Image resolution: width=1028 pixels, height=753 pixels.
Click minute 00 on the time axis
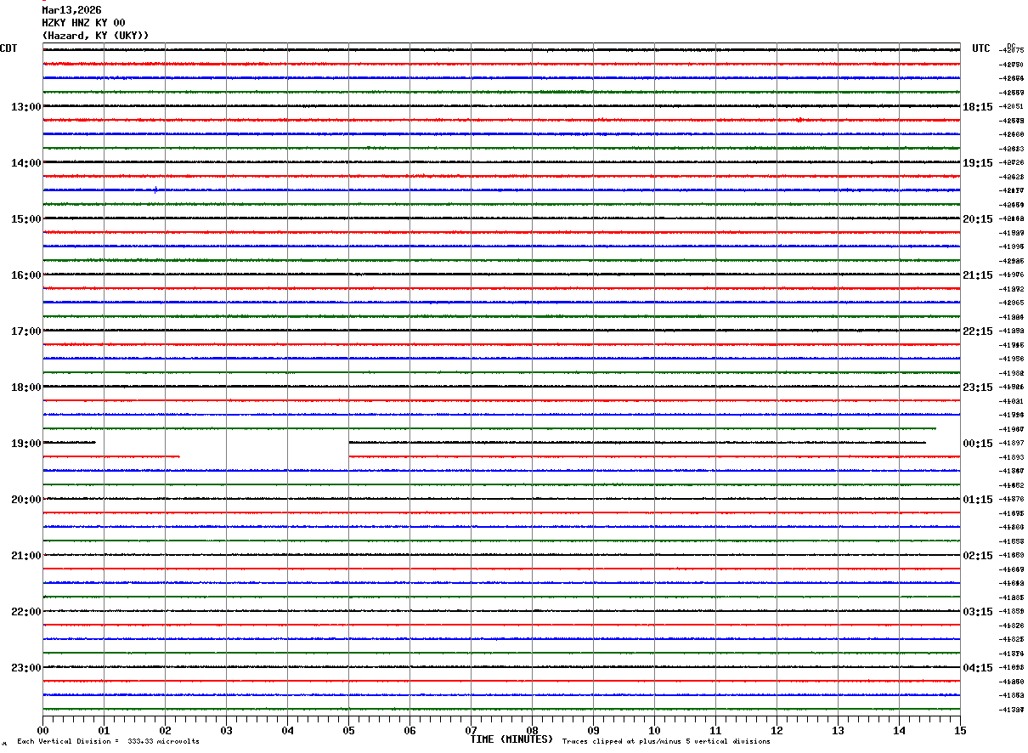point(43,730)
